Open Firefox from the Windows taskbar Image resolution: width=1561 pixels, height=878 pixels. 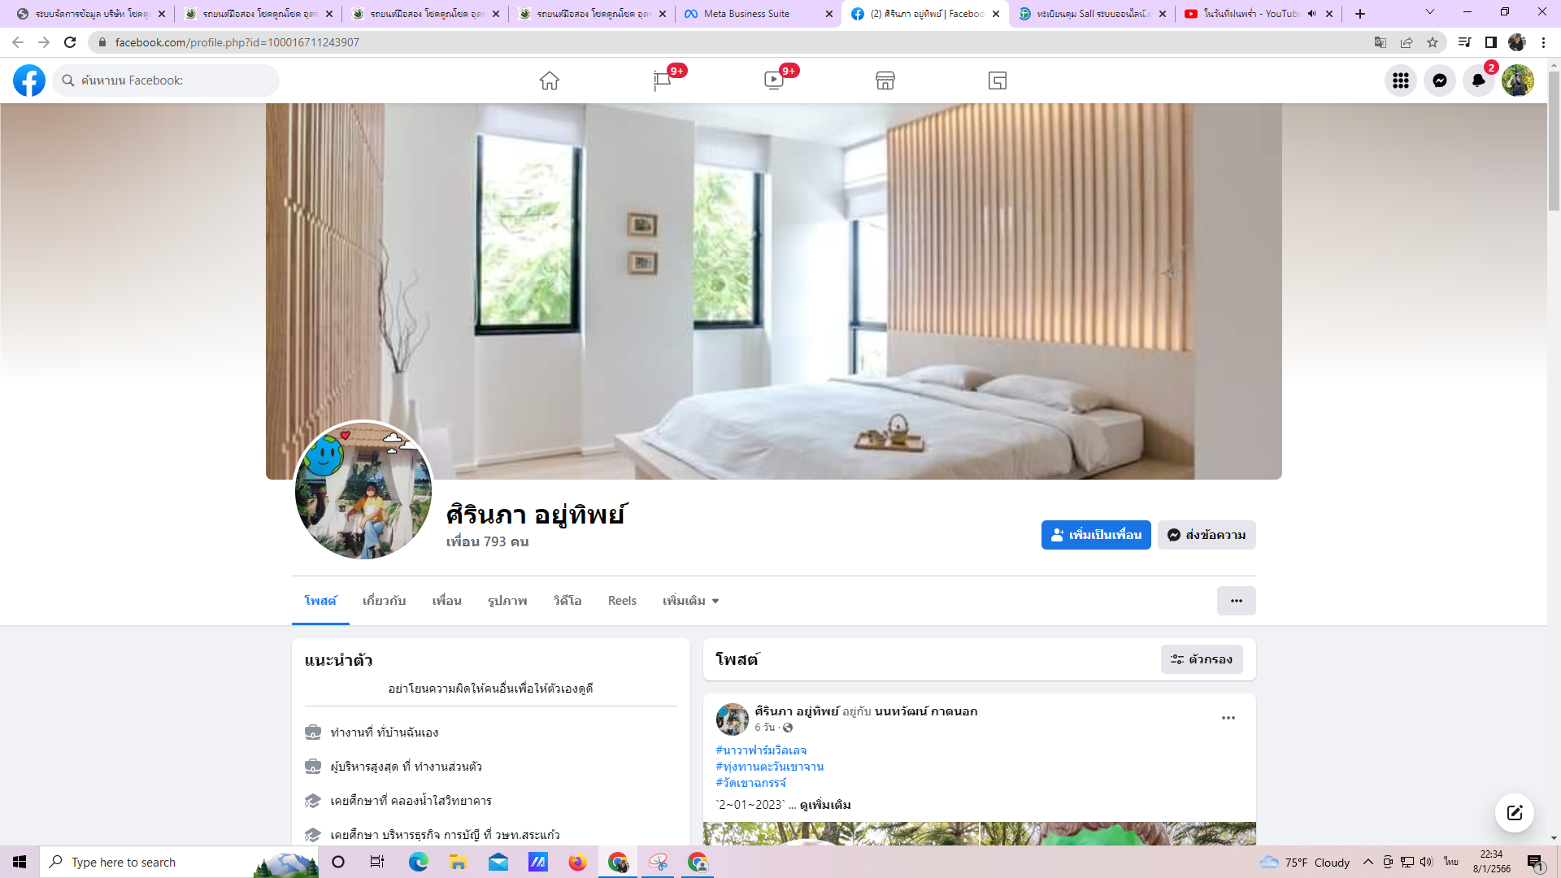point(577,862)
